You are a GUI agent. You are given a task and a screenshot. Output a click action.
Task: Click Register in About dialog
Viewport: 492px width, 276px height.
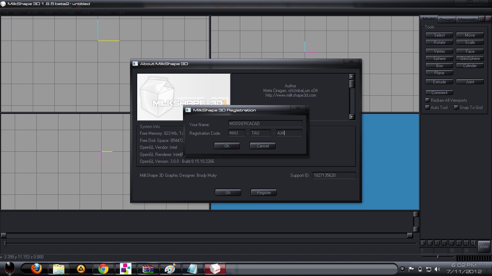pos(264,193)
